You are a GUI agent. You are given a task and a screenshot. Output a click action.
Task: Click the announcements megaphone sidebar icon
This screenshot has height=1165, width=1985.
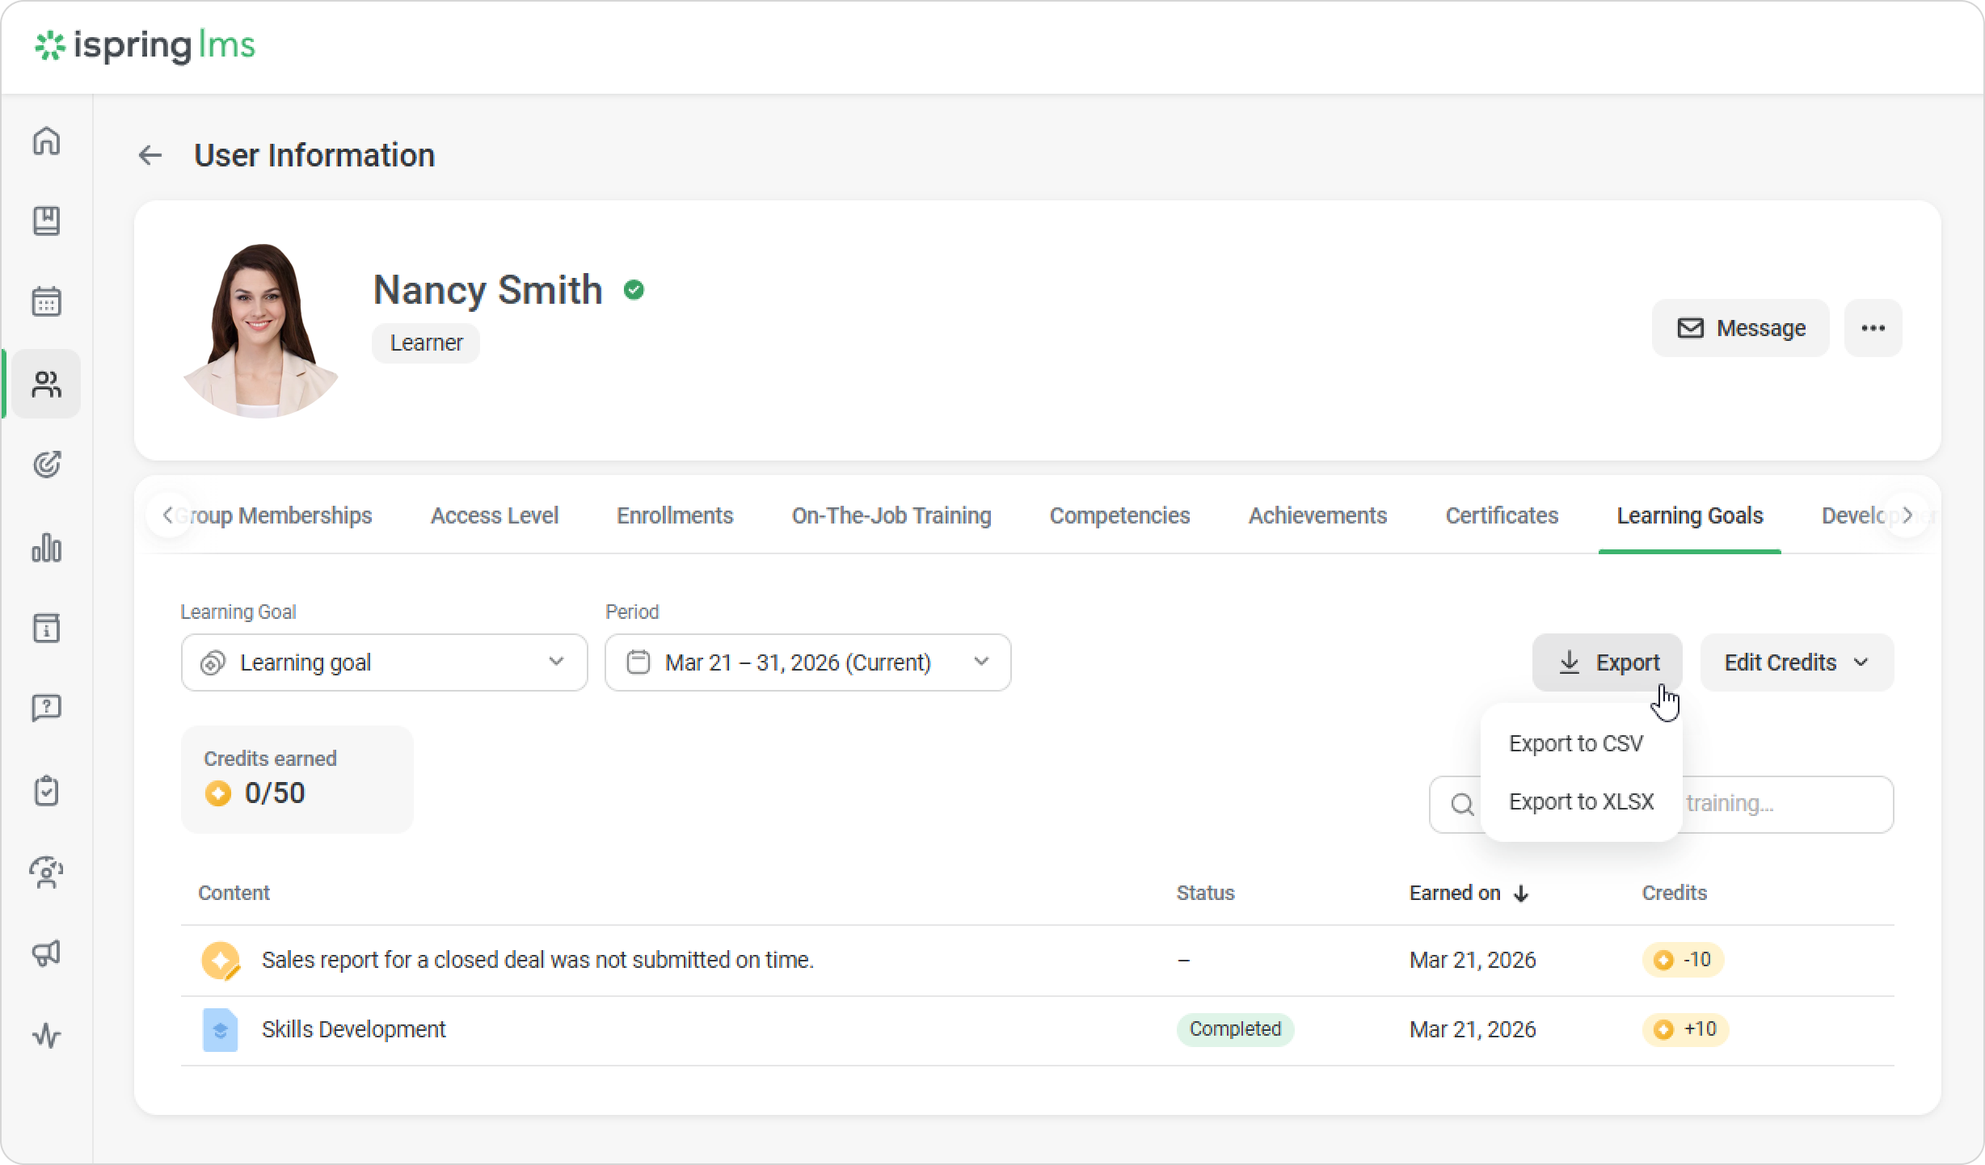click(x=46, y=953)
